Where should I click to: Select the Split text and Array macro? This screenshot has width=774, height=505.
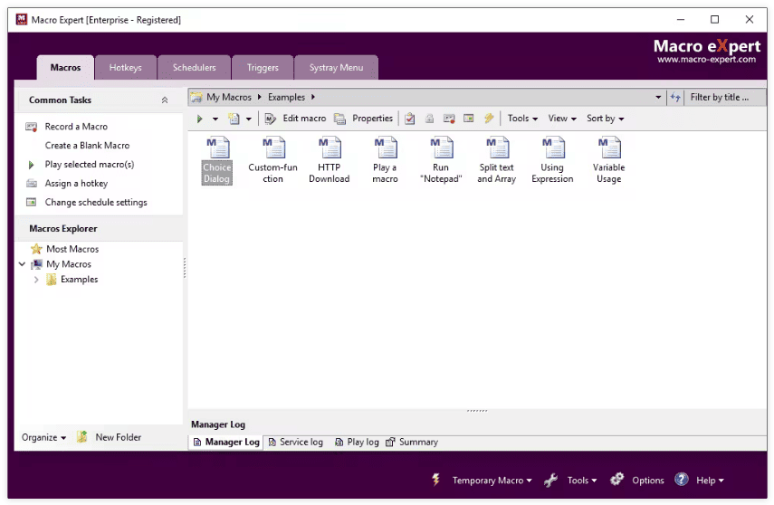click(x=497, y=160)
